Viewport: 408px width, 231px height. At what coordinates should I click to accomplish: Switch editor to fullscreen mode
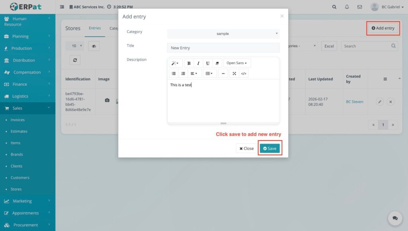pos(234,73)
